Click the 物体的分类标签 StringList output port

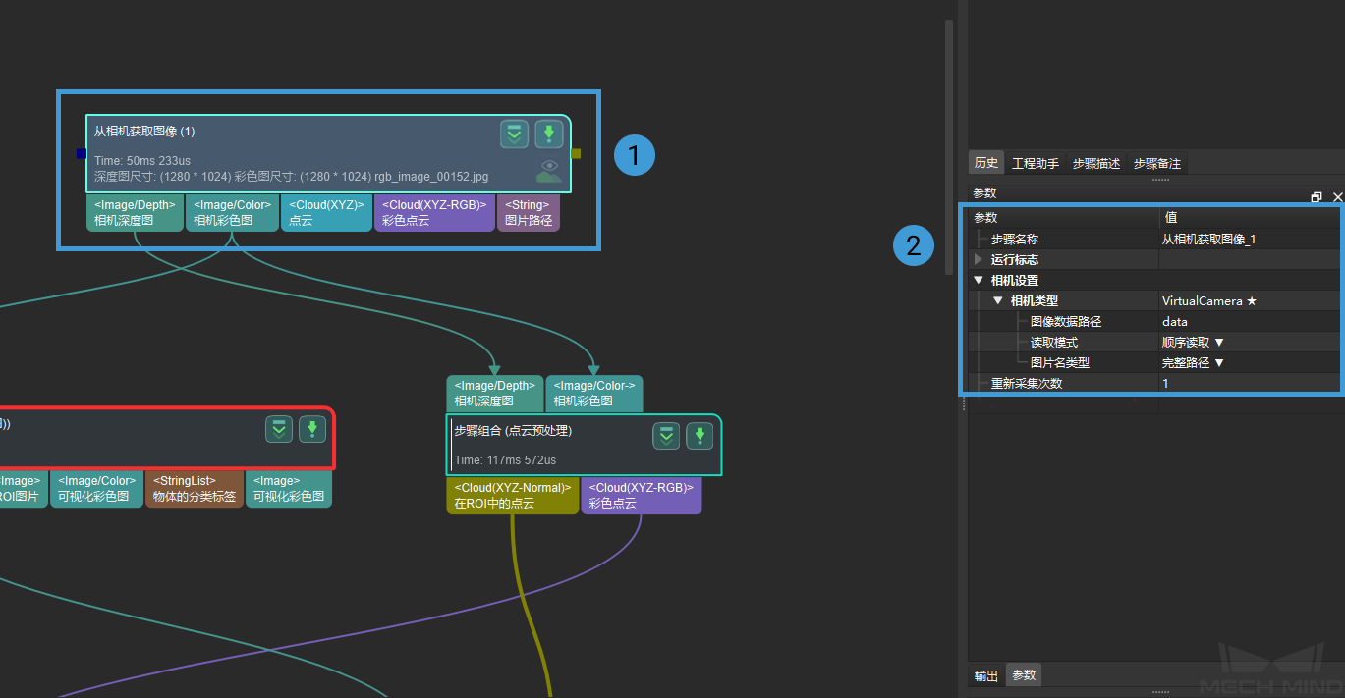(x=196, y=489)
